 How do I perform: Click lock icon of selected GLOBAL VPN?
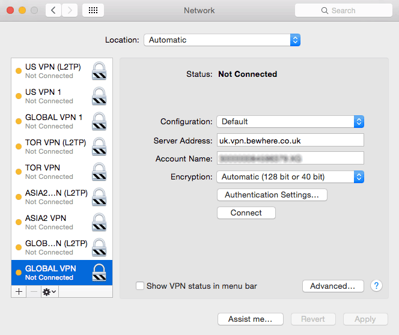tap(99, 273)
